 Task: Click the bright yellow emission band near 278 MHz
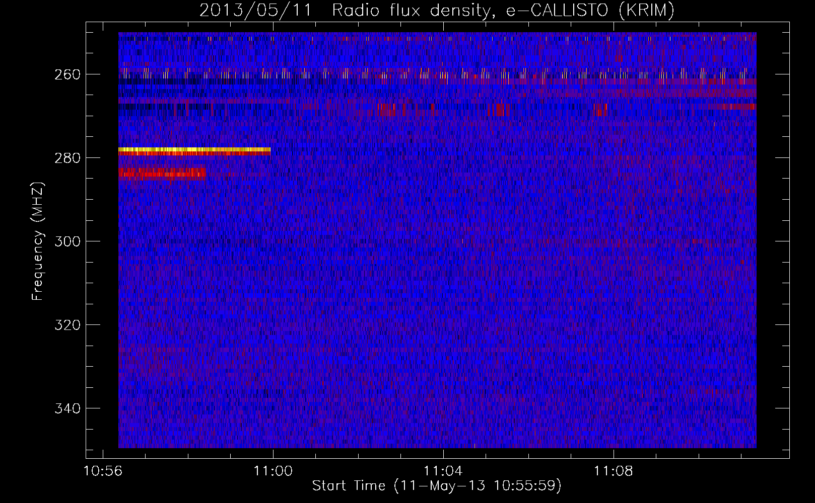tap(194, 150)
